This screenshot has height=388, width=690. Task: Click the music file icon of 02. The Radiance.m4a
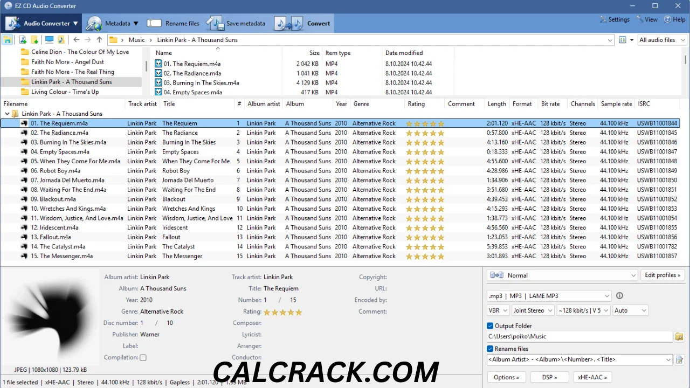pyautogui.click(x=158, y=73)
